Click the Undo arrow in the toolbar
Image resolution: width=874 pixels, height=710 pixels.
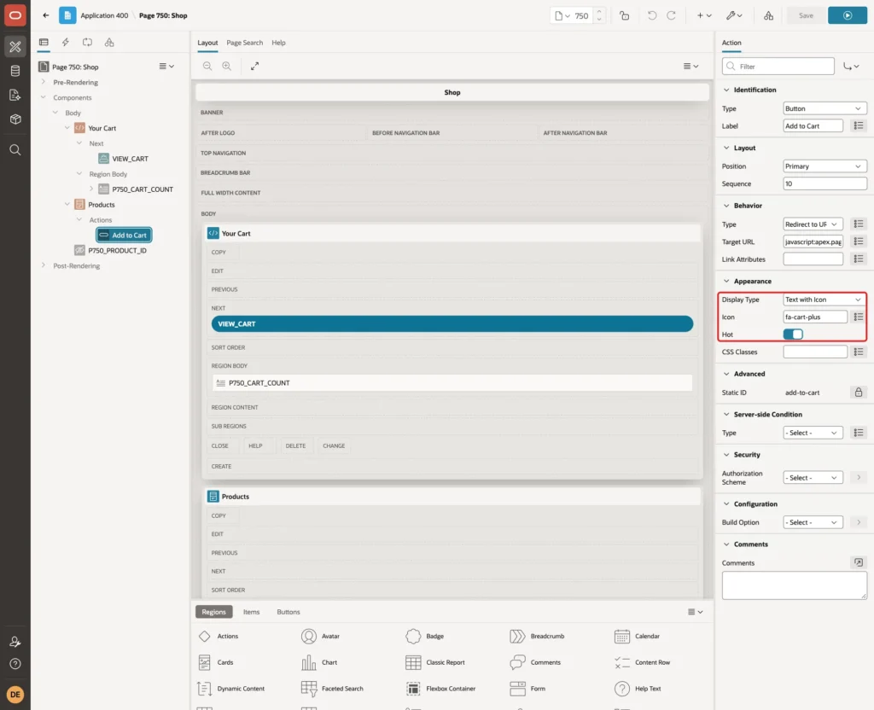point(651,15)
